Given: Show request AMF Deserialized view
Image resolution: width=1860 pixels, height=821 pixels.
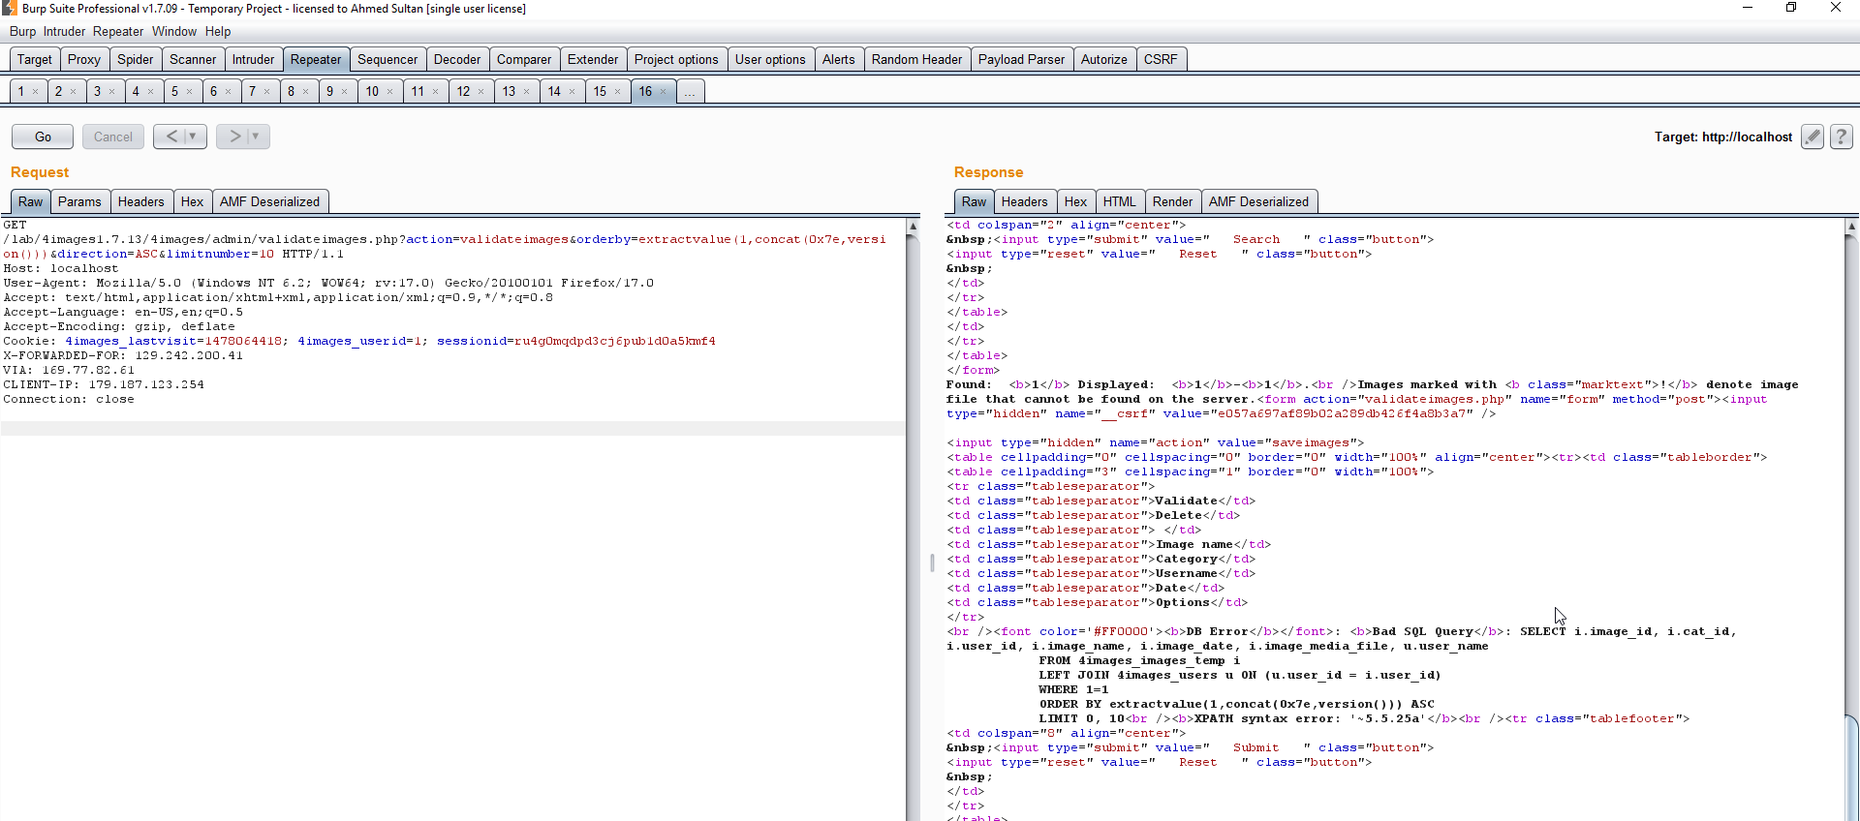Looking at the screenshot, I should 269,201.
